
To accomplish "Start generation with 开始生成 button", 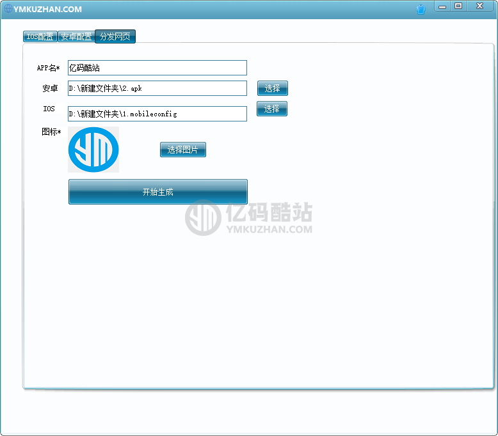I will point(158,192).
